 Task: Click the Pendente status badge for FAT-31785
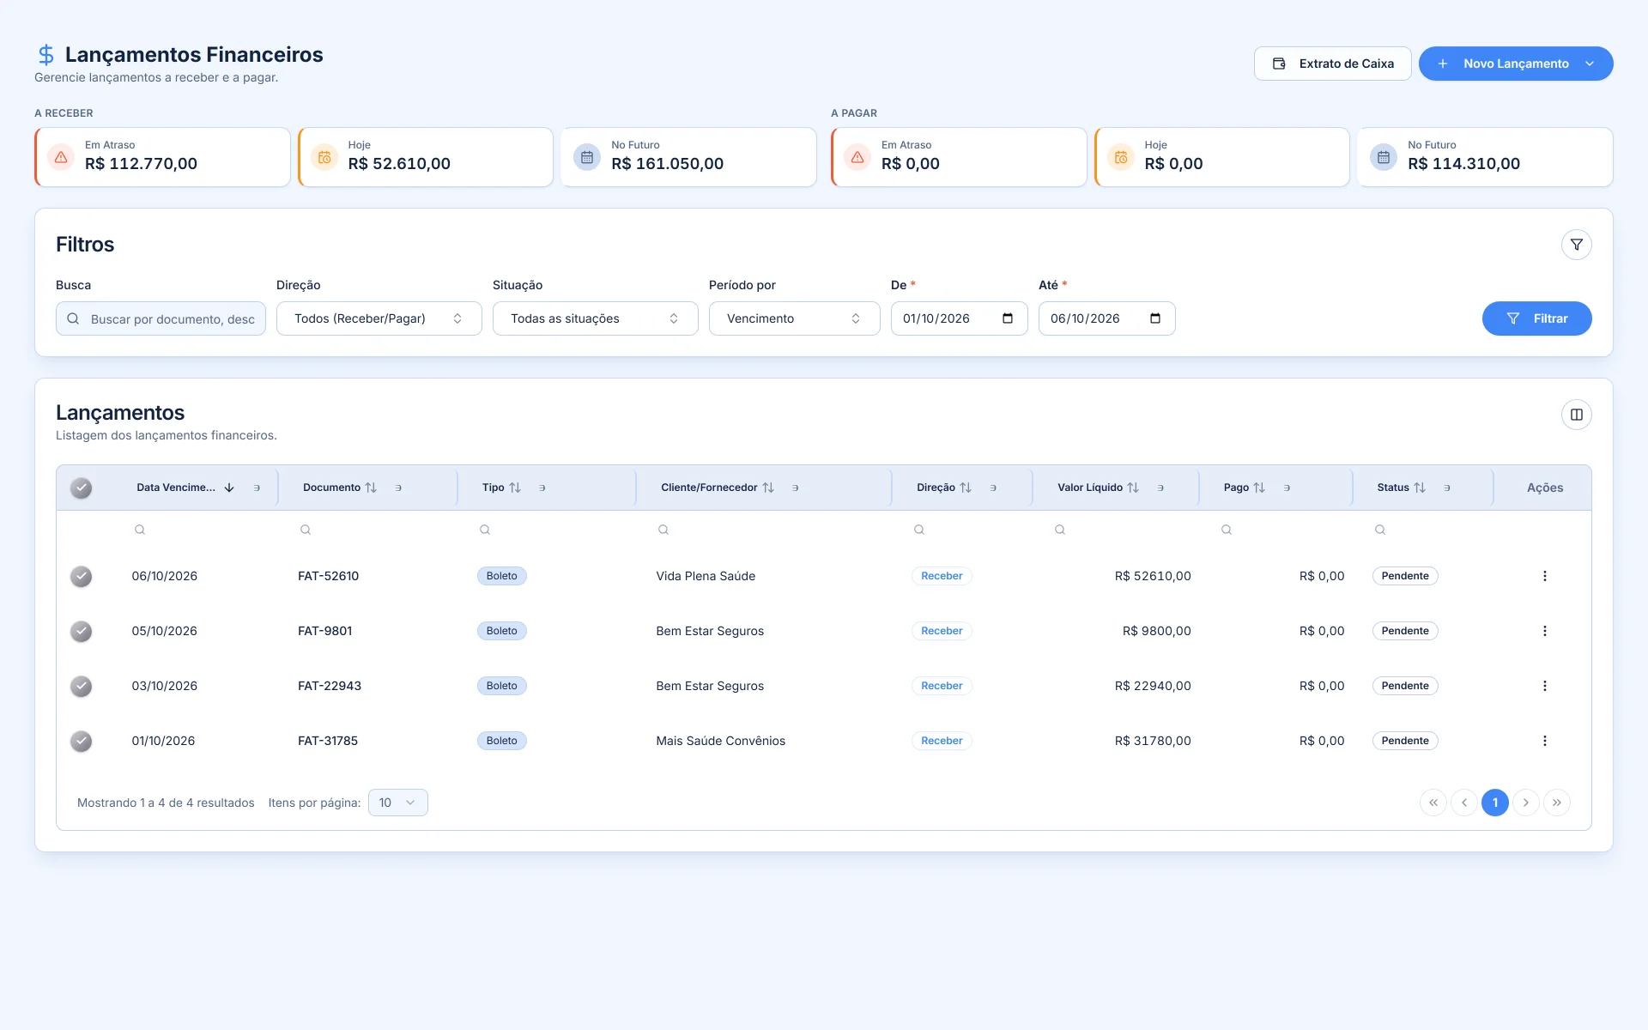coord(1405,741)
